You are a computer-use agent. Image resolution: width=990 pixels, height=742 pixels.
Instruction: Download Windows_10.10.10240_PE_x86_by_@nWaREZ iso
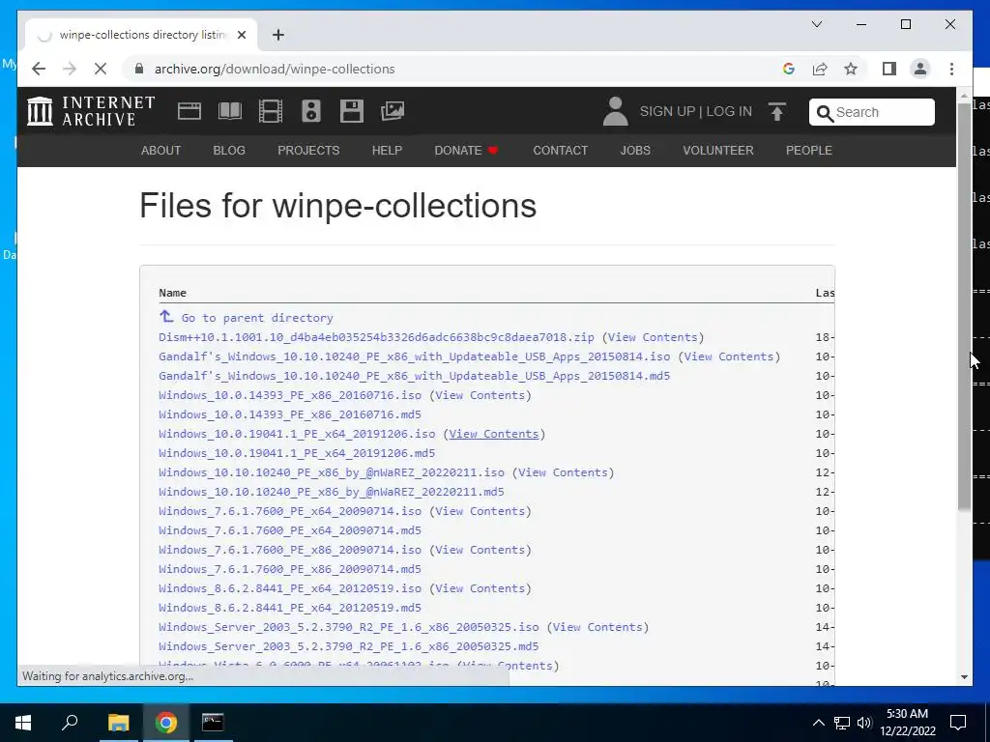pos(332,472)
